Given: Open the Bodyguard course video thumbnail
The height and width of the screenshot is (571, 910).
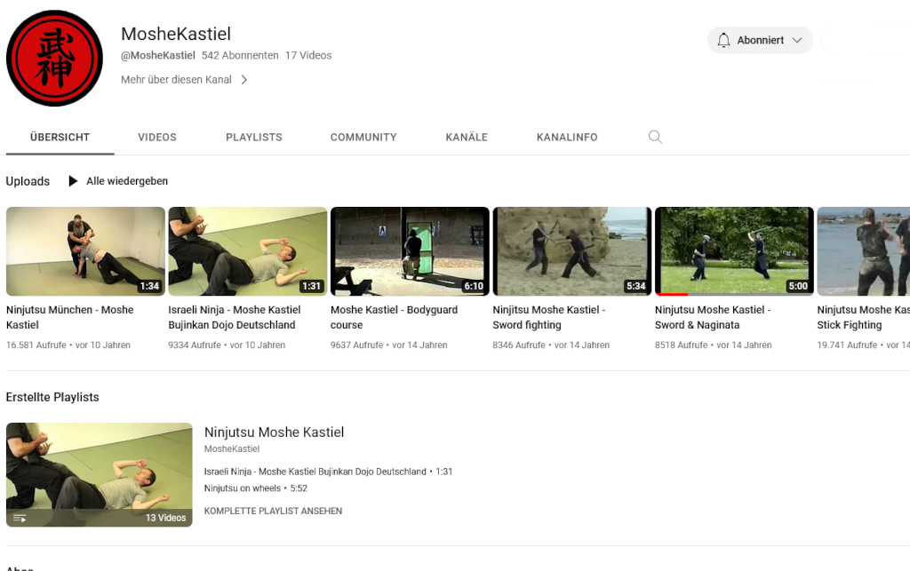Looking at the screenshot, I should (411, 251).
